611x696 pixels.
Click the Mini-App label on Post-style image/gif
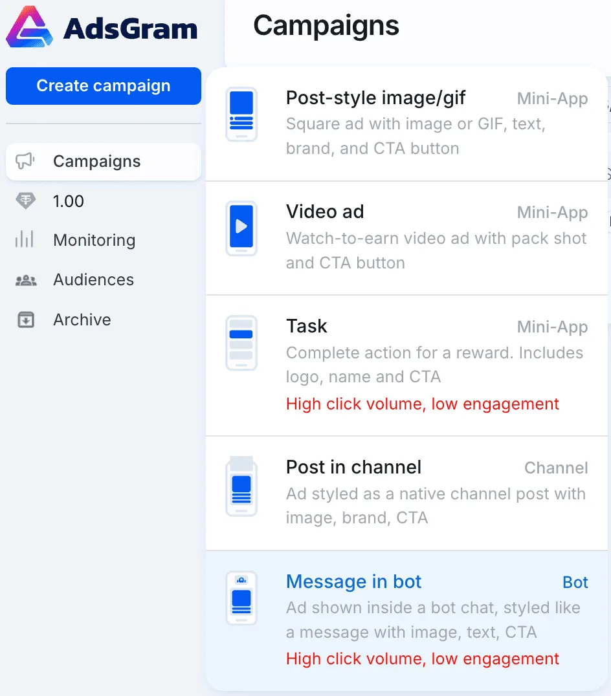[552, 98]
